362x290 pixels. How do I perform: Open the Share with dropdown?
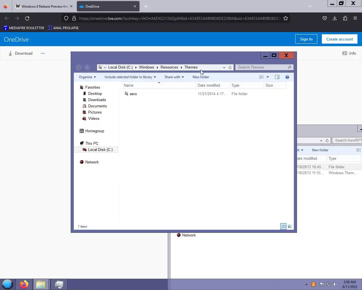coord(174,77)
